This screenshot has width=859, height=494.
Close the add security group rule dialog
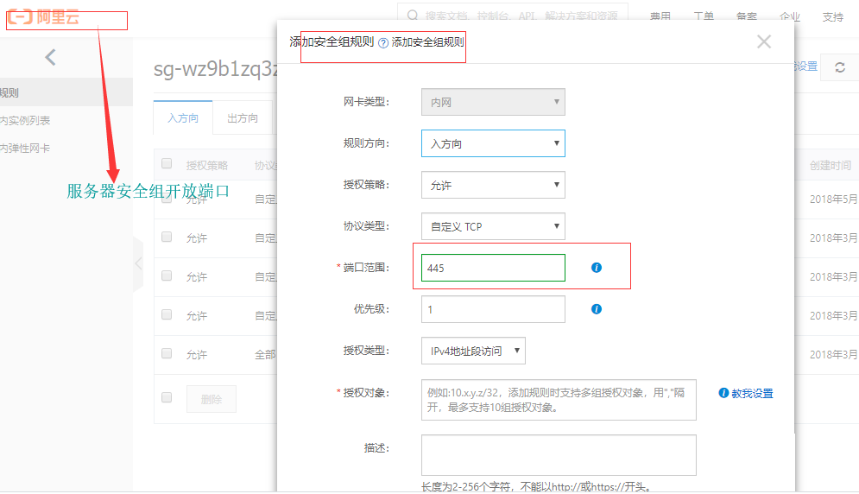(x=763, y=41)
